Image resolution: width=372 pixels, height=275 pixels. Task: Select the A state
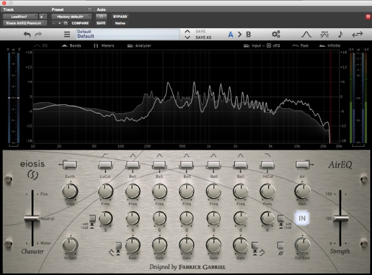tap(231, 35)
